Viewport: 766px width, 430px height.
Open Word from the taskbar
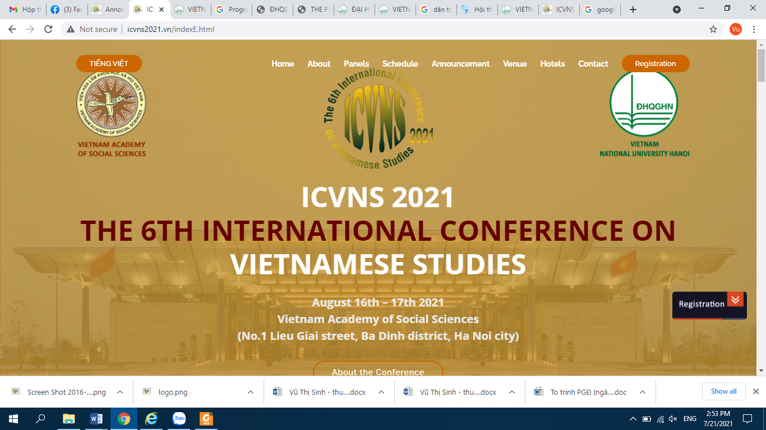[x=96, y=418]
